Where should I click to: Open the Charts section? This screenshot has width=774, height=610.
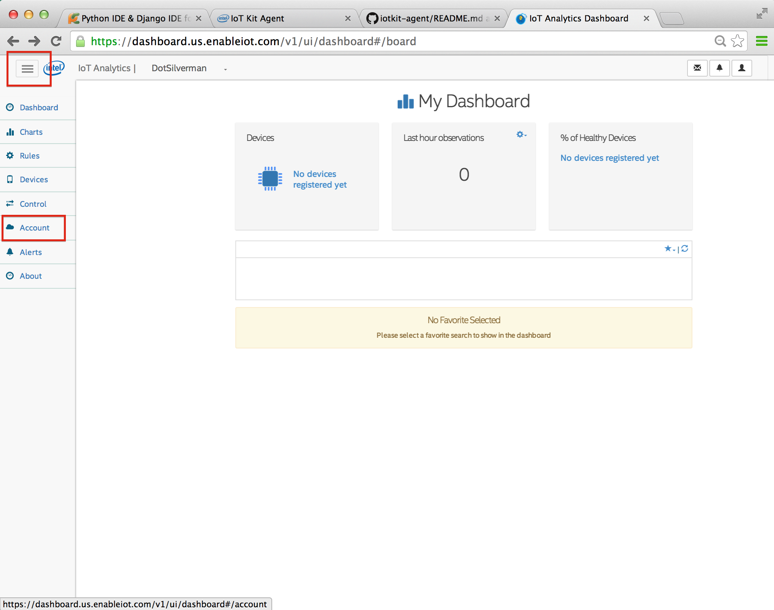tap(31, 131)
